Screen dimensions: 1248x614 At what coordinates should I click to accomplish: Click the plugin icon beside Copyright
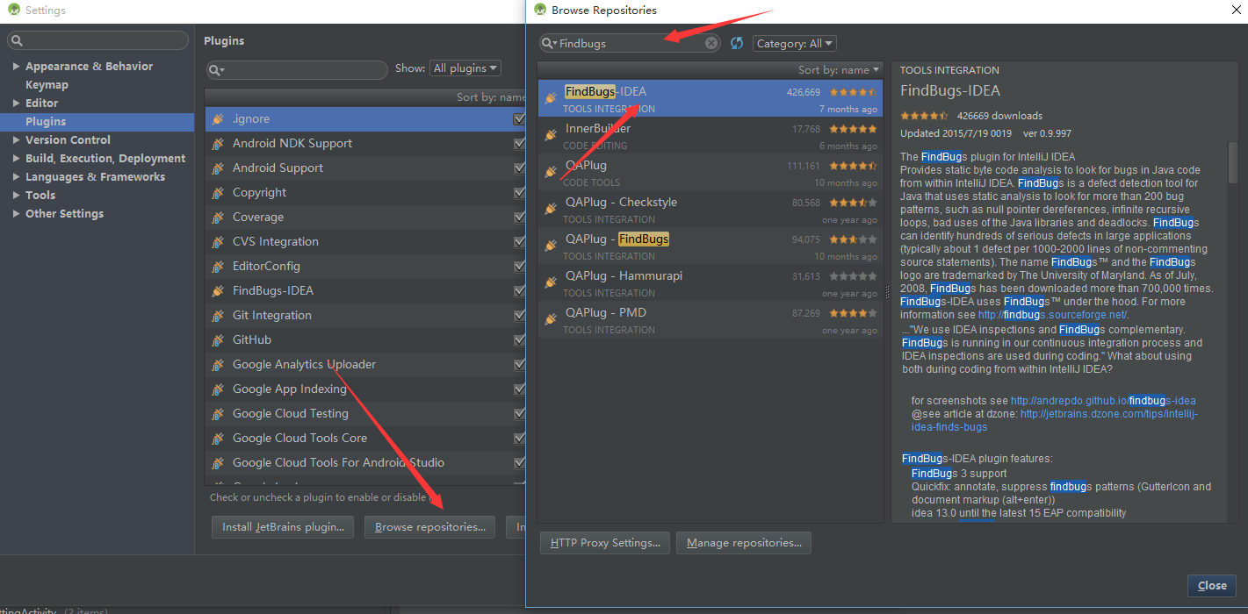click(x=218, y=193)
